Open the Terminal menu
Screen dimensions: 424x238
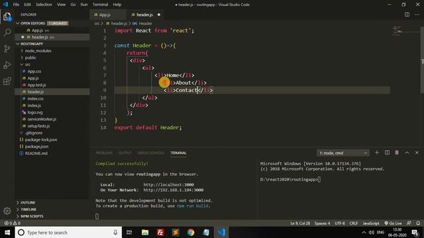point(100,5)
